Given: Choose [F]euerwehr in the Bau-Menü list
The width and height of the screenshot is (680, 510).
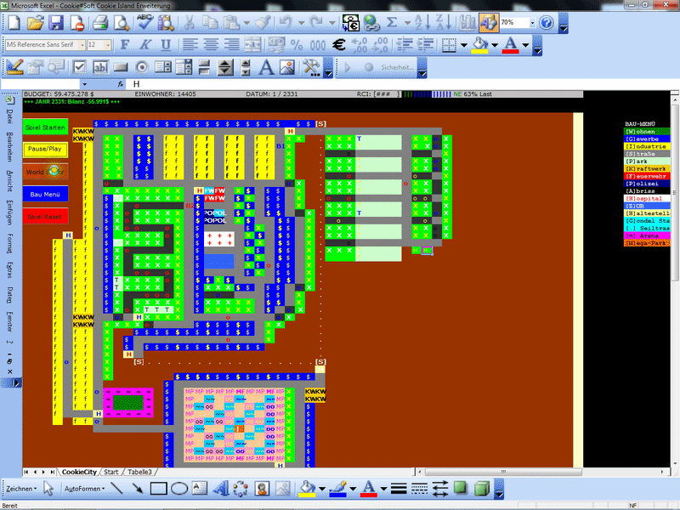Looking at the screenshot, I should tap(647, 176).
